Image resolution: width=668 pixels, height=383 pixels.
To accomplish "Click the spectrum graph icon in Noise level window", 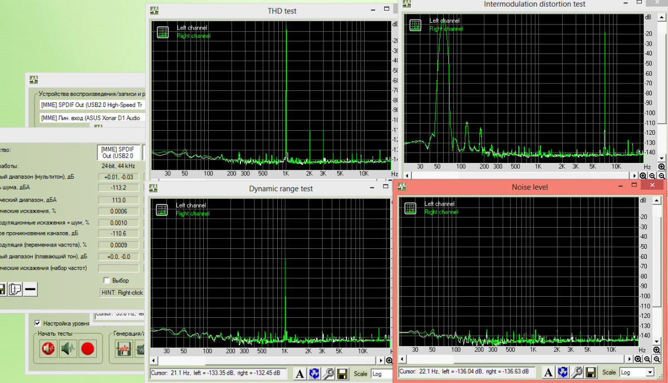I will click(410, 208).
